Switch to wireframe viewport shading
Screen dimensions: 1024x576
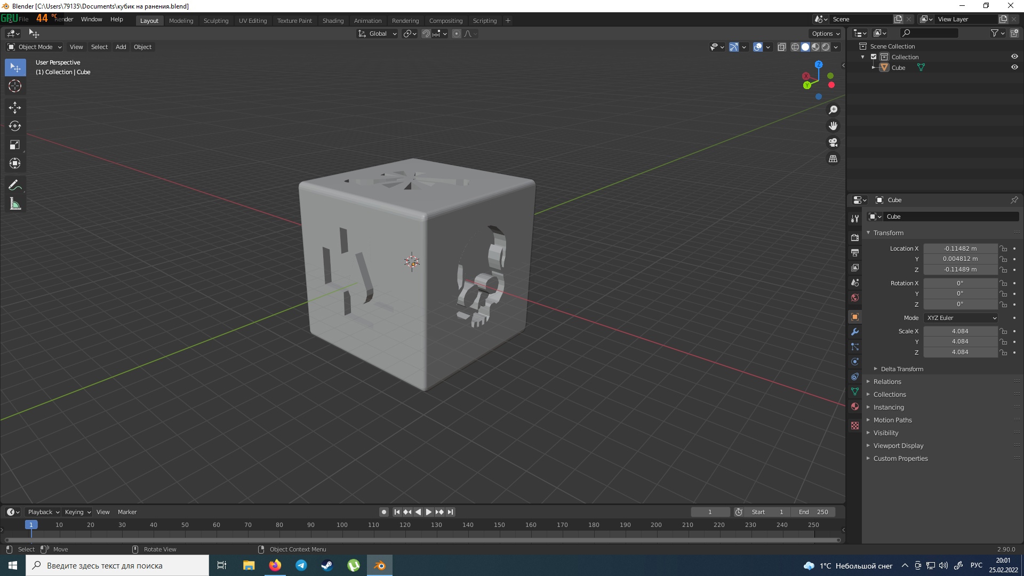[x=795, y=47]
